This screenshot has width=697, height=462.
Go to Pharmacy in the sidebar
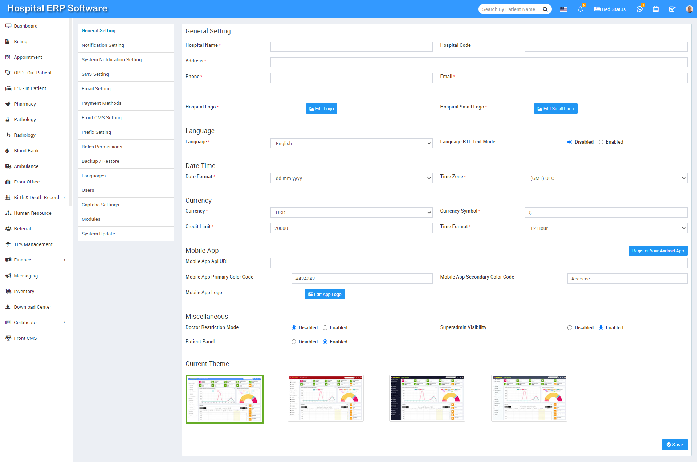tap(25, 104)
